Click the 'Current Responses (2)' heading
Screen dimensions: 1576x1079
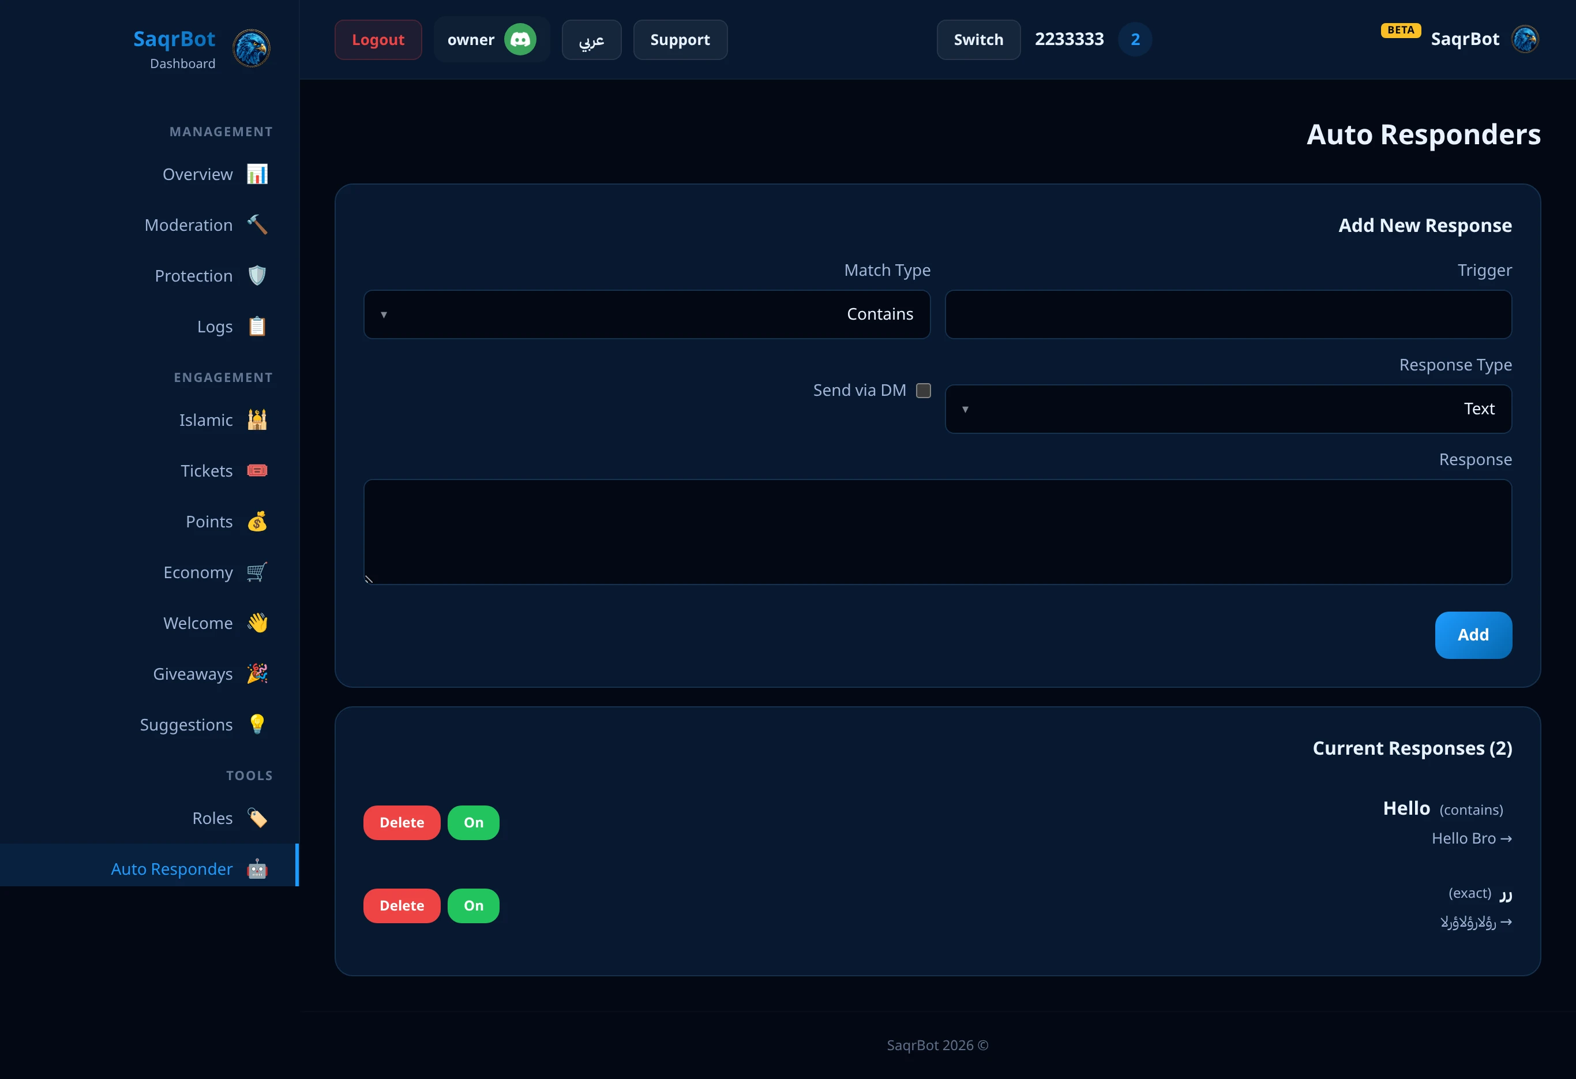pyautogui.click(x=1412, y=748)
